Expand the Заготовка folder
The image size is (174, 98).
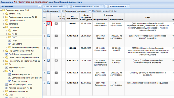click(4, 24)
